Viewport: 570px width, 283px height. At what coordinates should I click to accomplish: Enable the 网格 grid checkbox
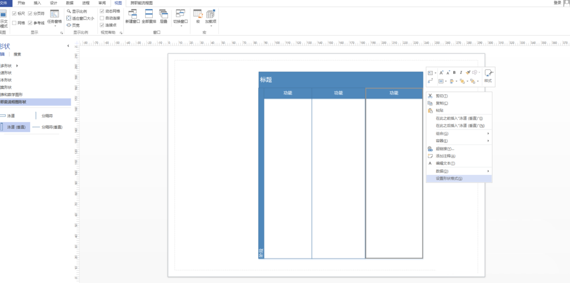[14, 23]
